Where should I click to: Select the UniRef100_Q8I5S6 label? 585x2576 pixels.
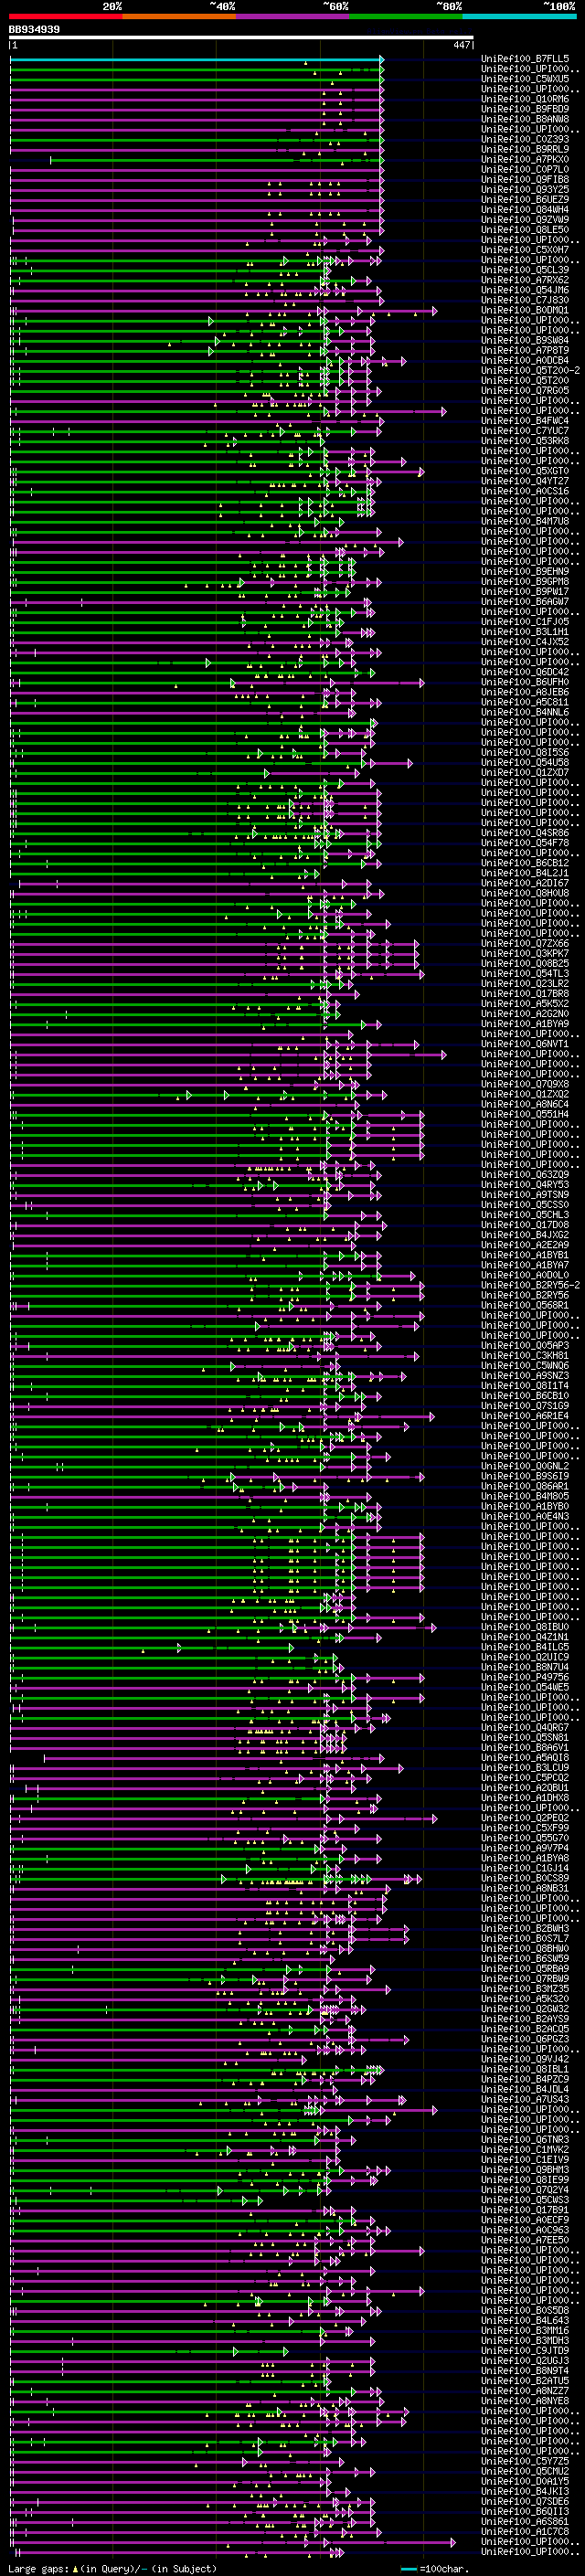click(525, 753)
